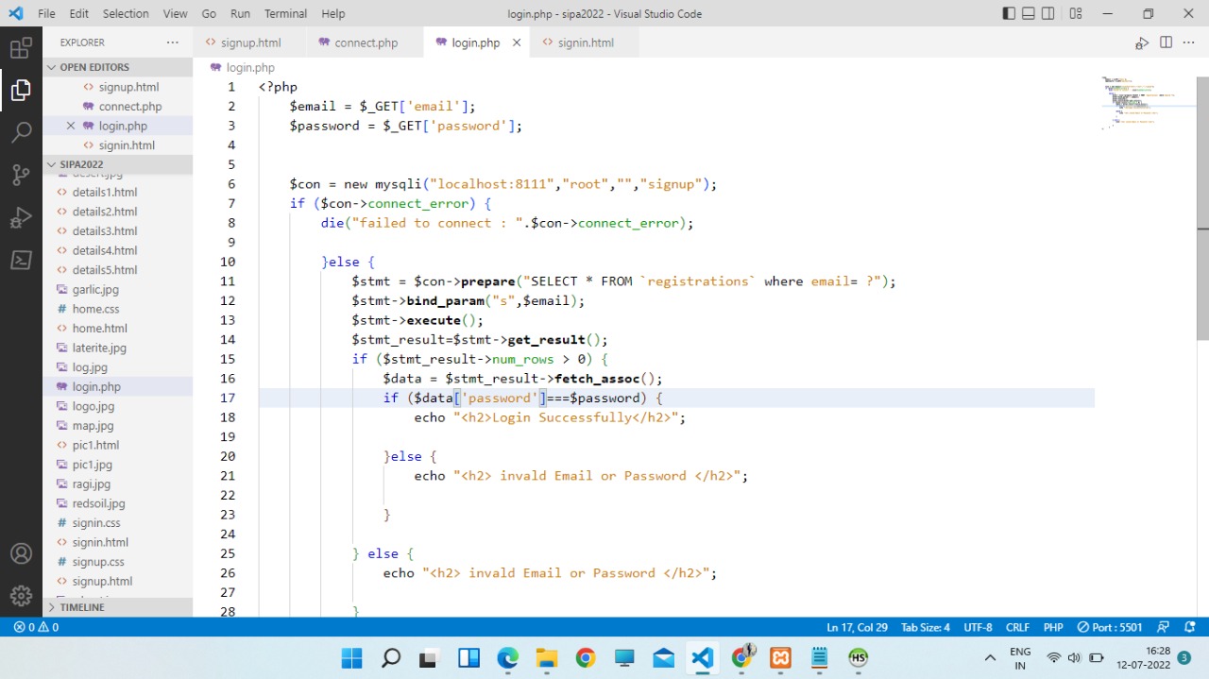
Task: Click the CRLF end-of-line selector
Action: (1017, 627)
